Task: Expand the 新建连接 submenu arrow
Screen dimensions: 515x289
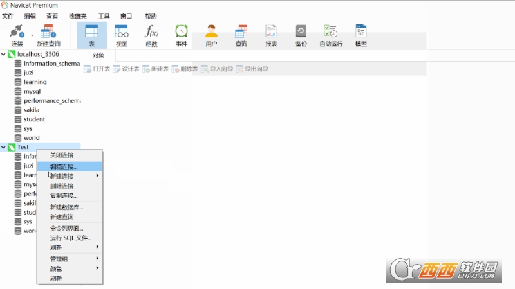Action: coord(98,175)
